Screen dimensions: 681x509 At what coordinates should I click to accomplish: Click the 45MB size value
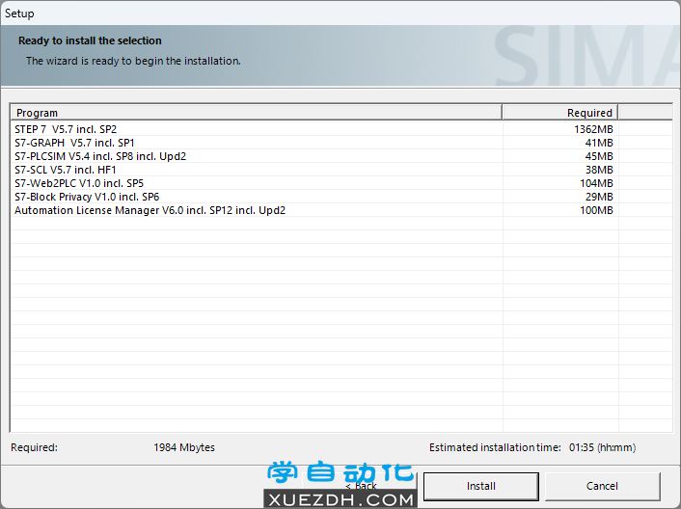599,156
